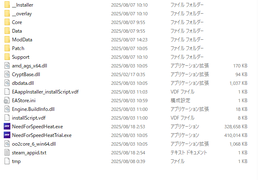This screenshot has width=259, height=180.
Task: Select the 328,658 KB size entry
Action: point(236,127)
